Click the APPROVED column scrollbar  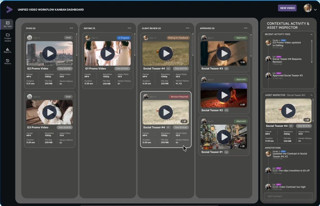tap(251, 45)
